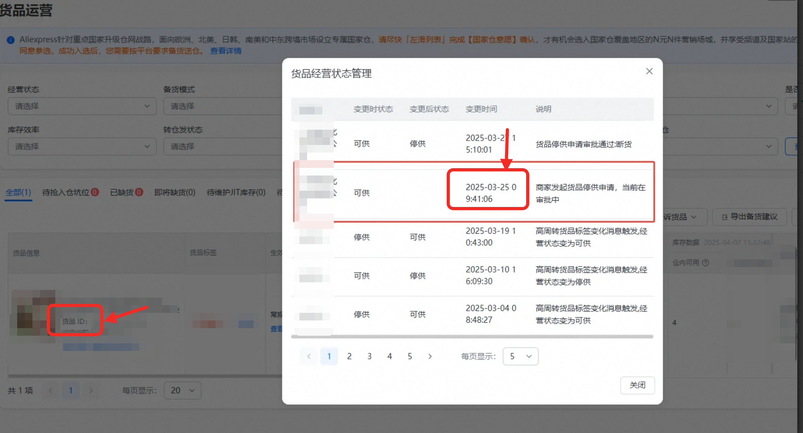The image size is (803, 433).
Task: Select page 3 in the dialog pagination
Action: 369,356
